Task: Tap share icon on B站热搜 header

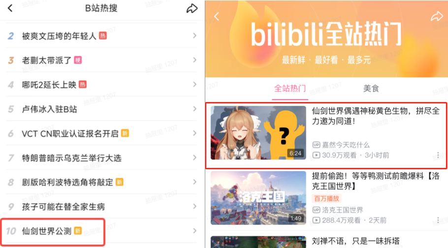Action: pos(192,8)
